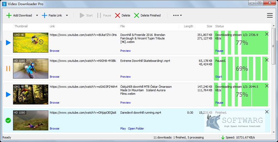Click Preview for Extreme Downhill Skateboarding file
The image size is (278, 142).
[x=125, y=77]
